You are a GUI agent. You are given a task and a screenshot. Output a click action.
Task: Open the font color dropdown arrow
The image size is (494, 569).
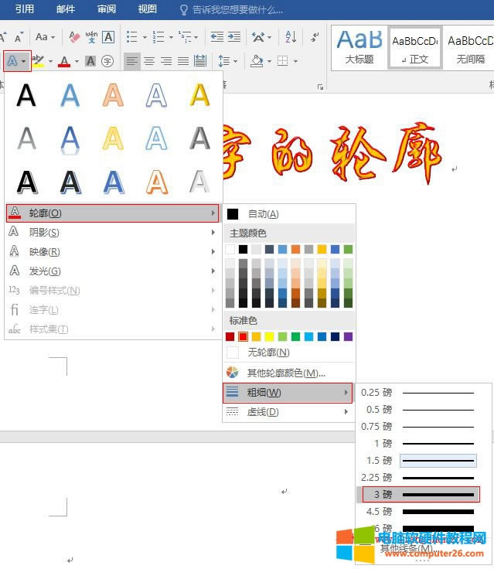coord(76,61)
